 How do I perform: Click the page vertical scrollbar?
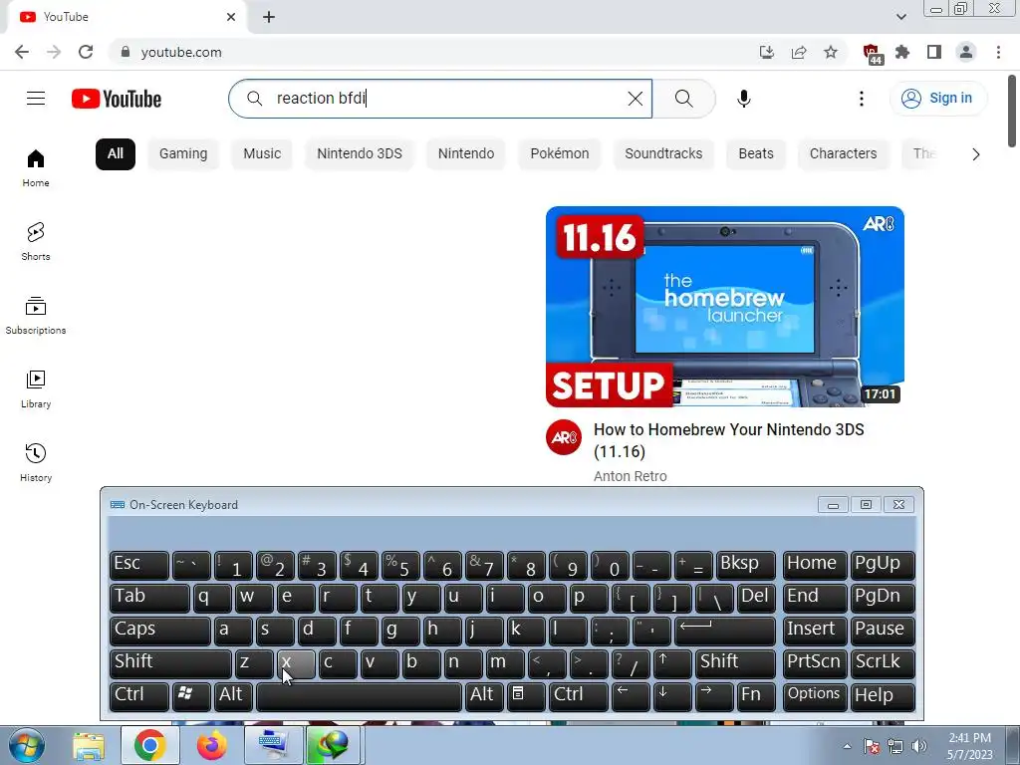(x=1012, y=111)
